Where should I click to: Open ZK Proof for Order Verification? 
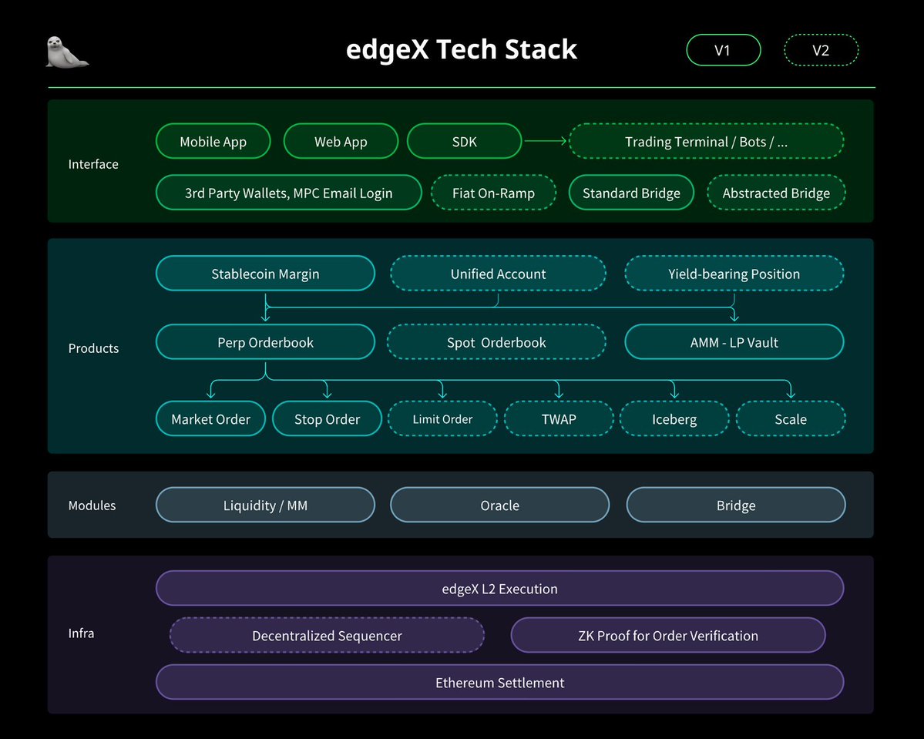click(x=668, y=635)
